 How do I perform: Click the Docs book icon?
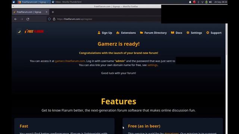point(173,33)
